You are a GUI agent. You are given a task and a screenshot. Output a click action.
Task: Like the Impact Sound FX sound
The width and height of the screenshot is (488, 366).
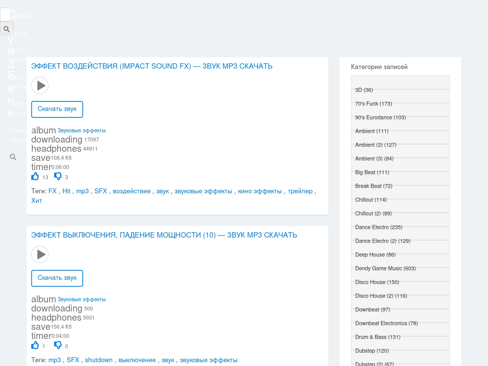(35, 176)
